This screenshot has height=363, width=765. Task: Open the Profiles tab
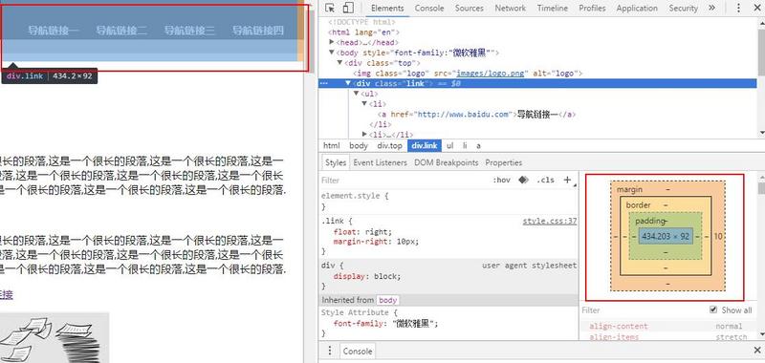click(x=592, y=9)
